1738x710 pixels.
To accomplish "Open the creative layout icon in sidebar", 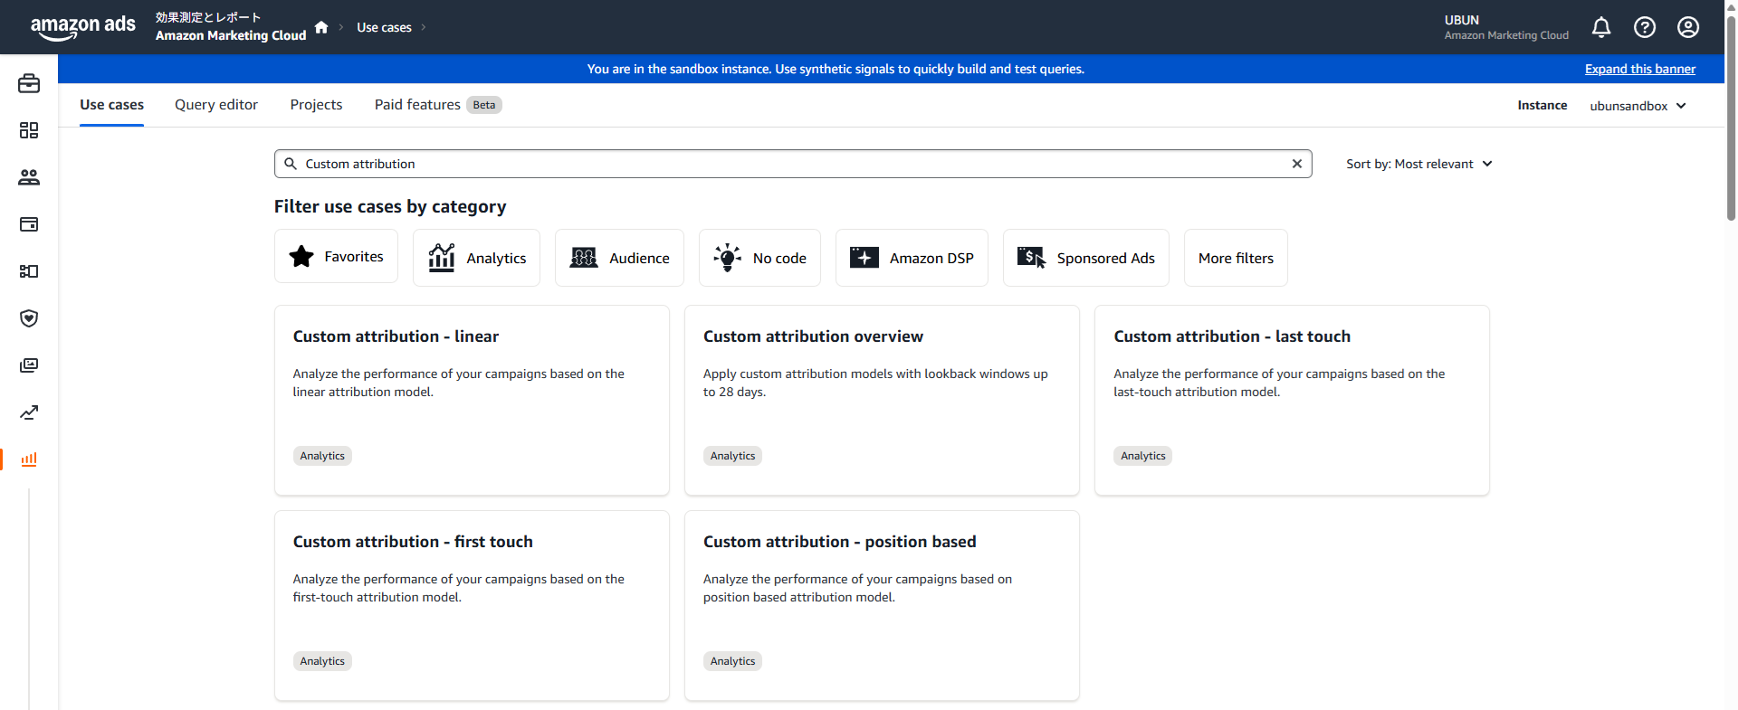I will (x=29, y=271).
